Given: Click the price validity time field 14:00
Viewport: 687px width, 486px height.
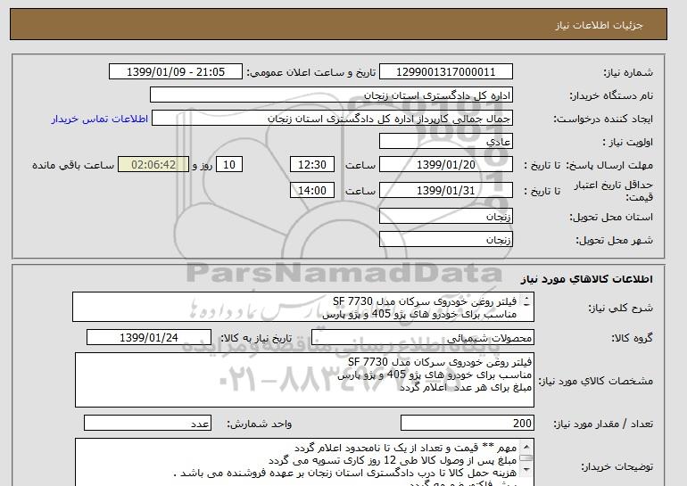Looking at the screenshot, I should click(x=312, y=191).
